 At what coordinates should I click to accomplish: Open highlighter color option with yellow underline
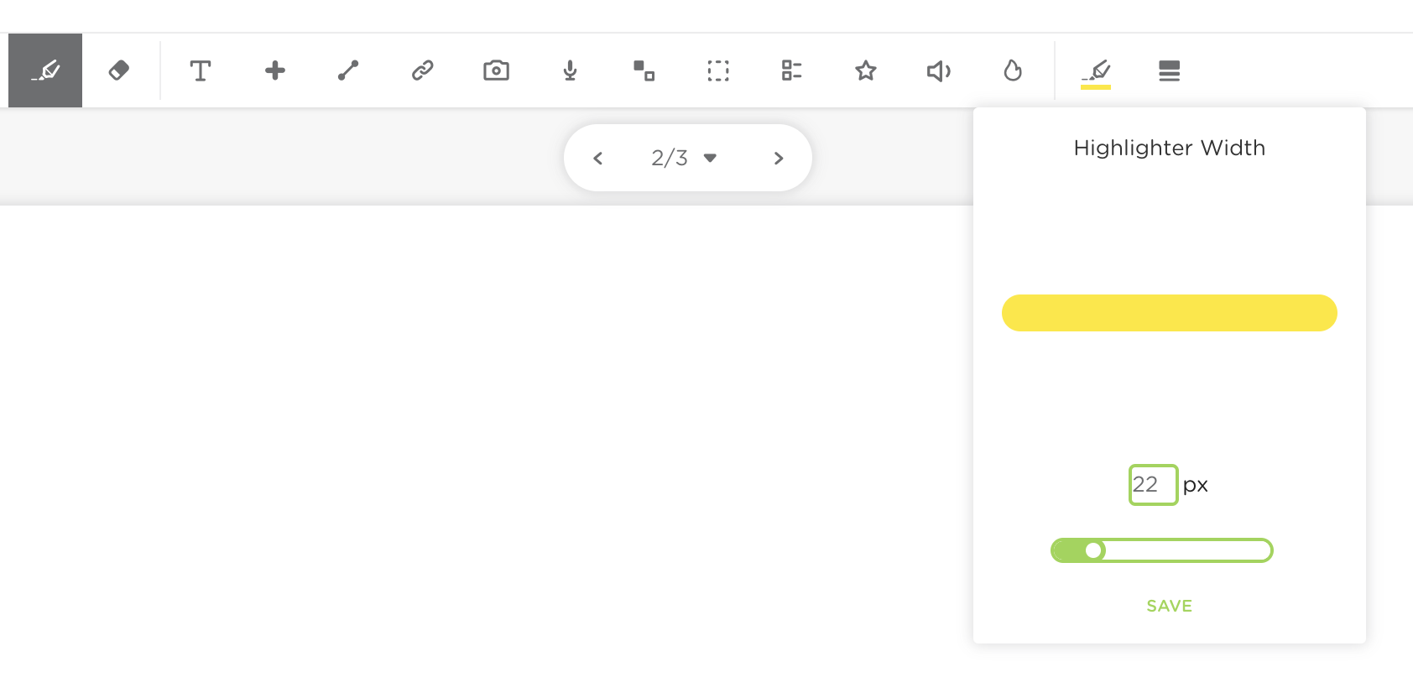click(1096, 72)
